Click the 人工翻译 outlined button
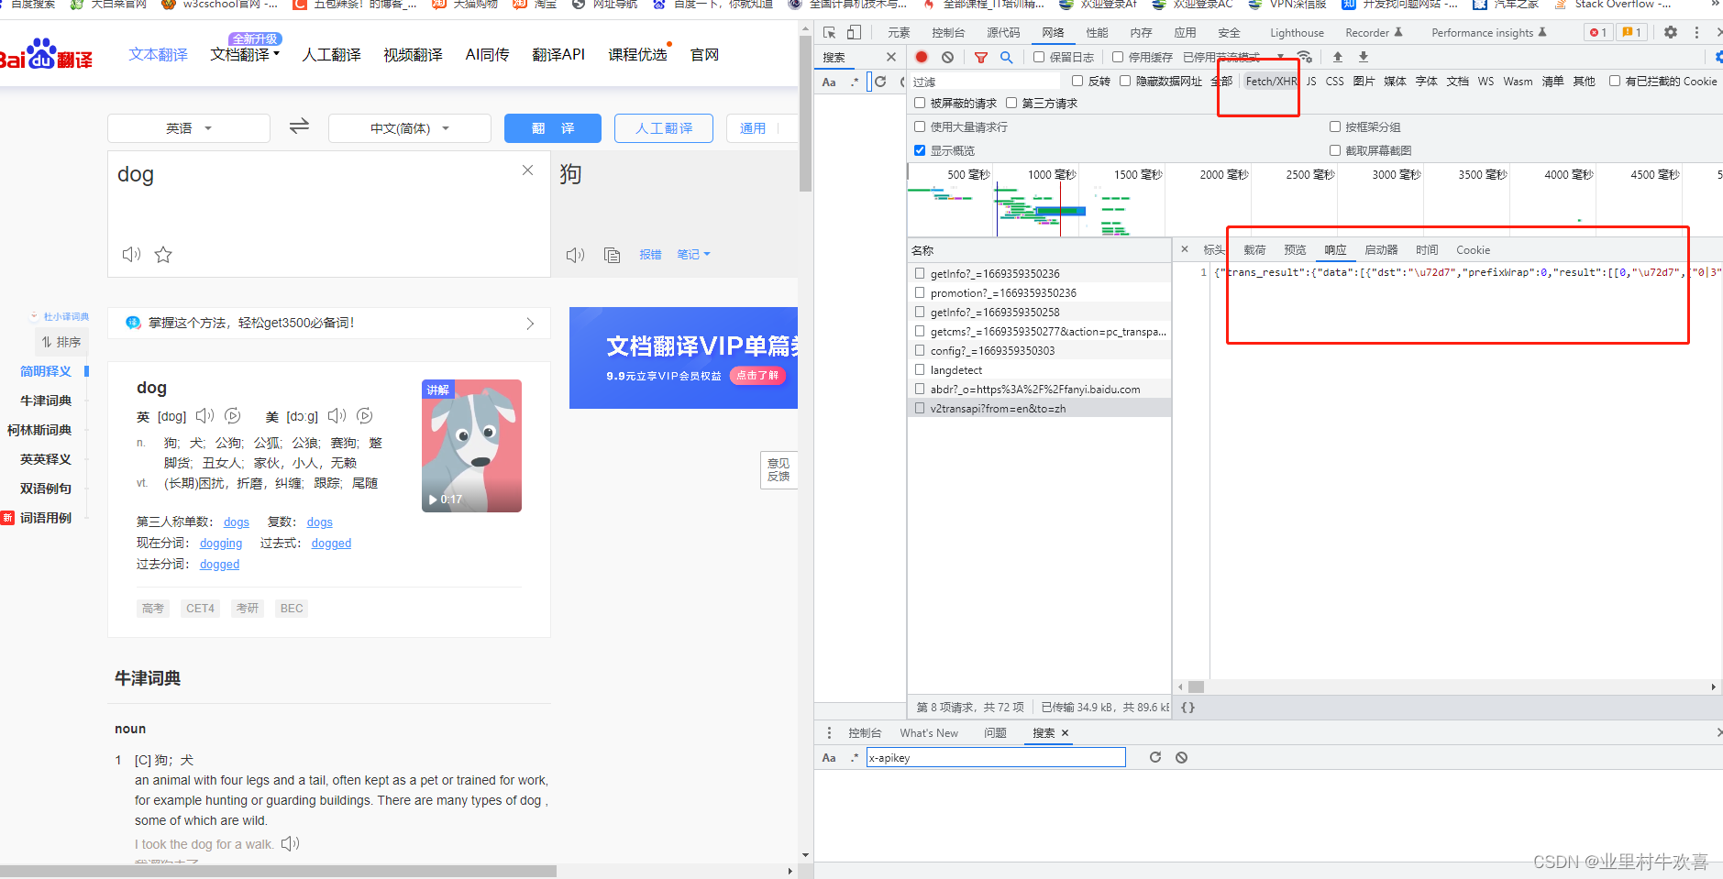This screenshot has width=1723, height=879. [x=664, y=128]
